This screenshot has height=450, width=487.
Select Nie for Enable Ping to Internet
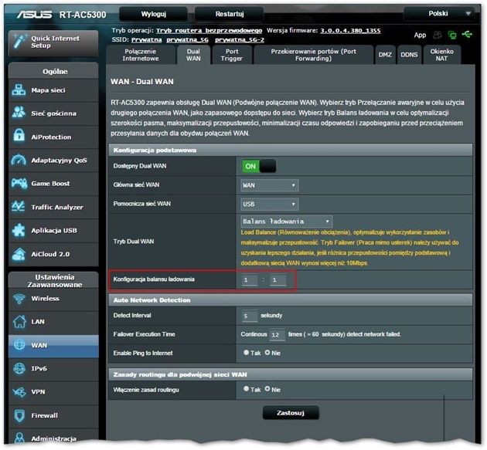point(267,353)
